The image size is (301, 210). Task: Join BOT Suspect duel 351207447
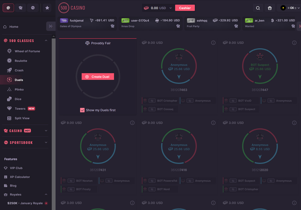(260, 66)
